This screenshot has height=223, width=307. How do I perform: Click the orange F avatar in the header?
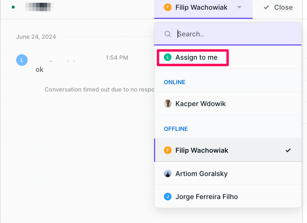[167, 7]
